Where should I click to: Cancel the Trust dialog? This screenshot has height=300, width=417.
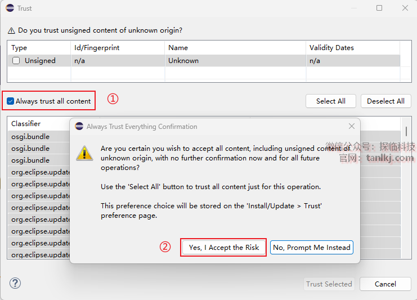(x=385, y=284)
